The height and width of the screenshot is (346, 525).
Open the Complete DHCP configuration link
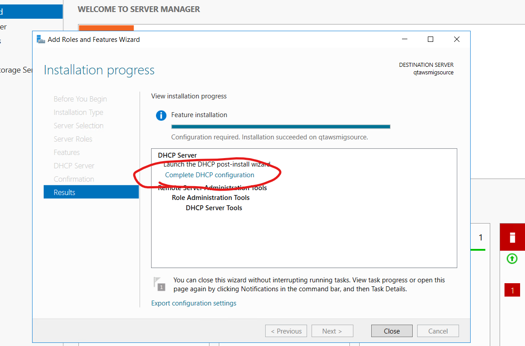209,175
